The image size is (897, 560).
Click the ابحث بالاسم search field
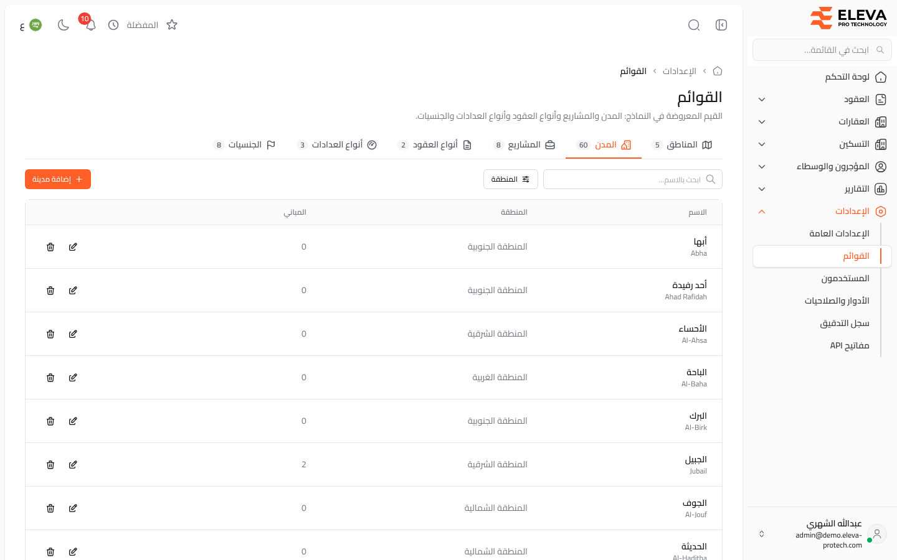(x=633, y=179)
